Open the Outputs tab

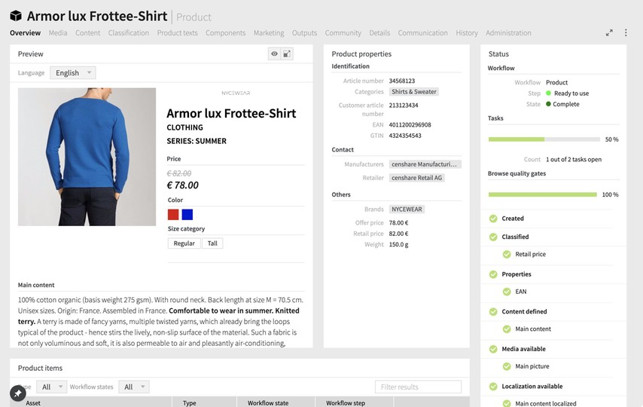click(x=304, y=33)
